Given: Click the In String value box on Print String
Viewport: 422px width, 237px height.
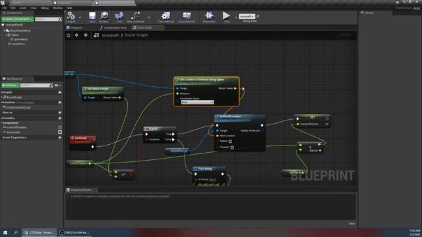Looking at the screenshot, I should coord(212,180).
